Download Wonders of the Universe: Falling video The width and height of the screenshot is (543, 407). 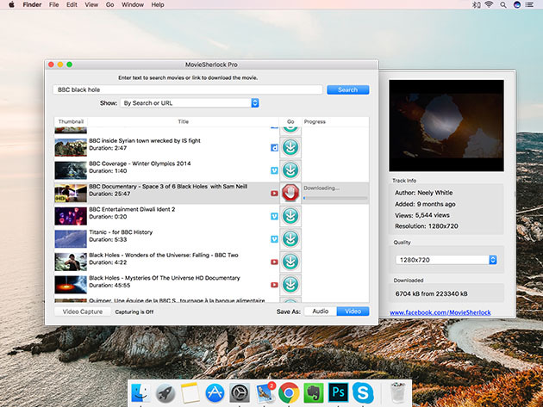pyautogui.click(x=290, y=262)
